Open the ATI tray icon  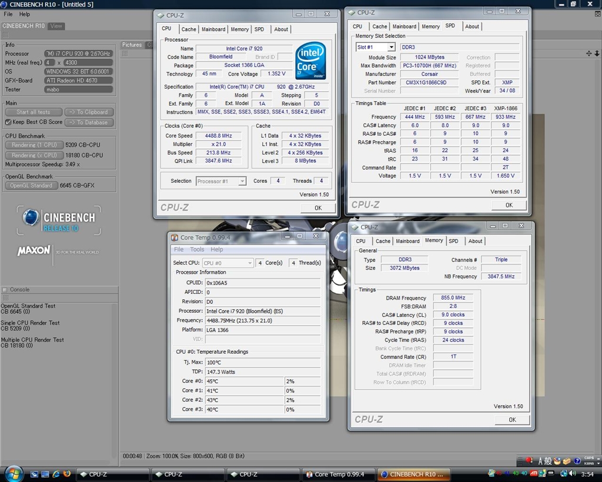coord(534,473)
